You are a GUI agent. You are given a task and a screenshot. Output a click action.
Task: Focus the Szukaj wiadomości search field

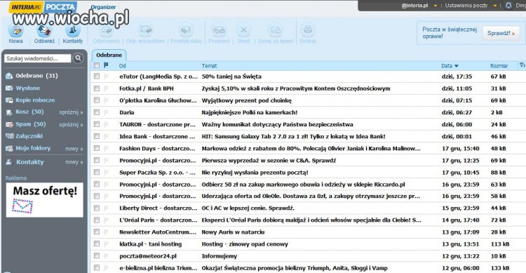38,58
